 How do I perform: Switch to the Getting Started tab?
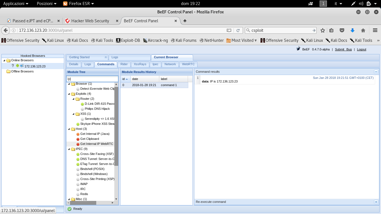79,57
